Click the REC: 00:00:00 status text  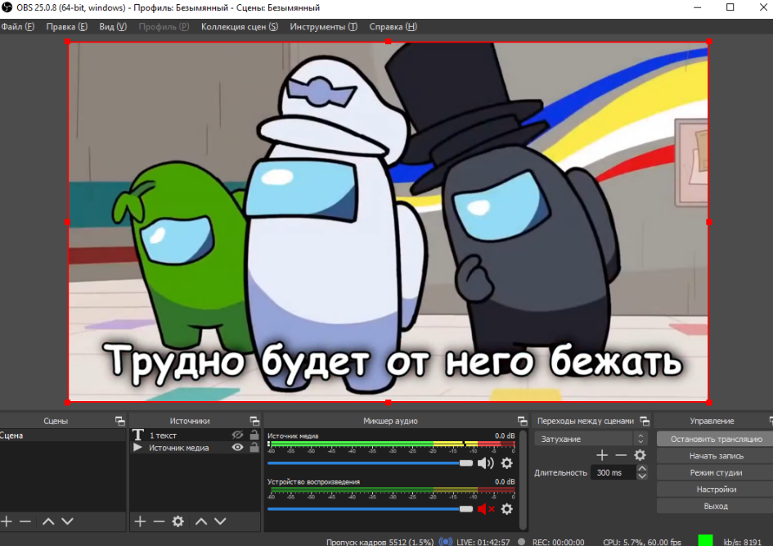(558, 542)
